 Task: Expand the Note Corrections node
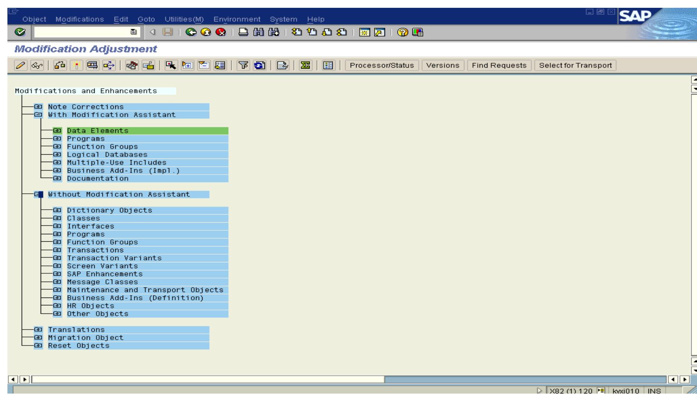pyautogui.click(x=38, y=106)
